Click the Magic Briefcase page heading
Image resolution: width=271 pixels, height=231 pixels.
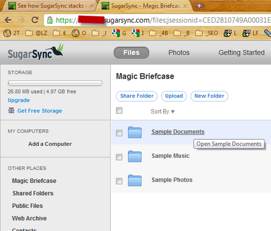(145, 76)
